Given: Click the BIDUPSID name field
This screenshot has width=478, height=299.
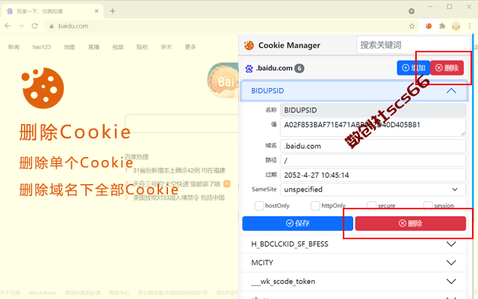Looking at the screenshot, I should [373, 110].
